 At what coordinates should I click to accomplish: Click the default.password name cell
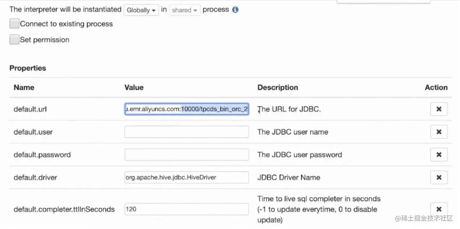[42, 155]
